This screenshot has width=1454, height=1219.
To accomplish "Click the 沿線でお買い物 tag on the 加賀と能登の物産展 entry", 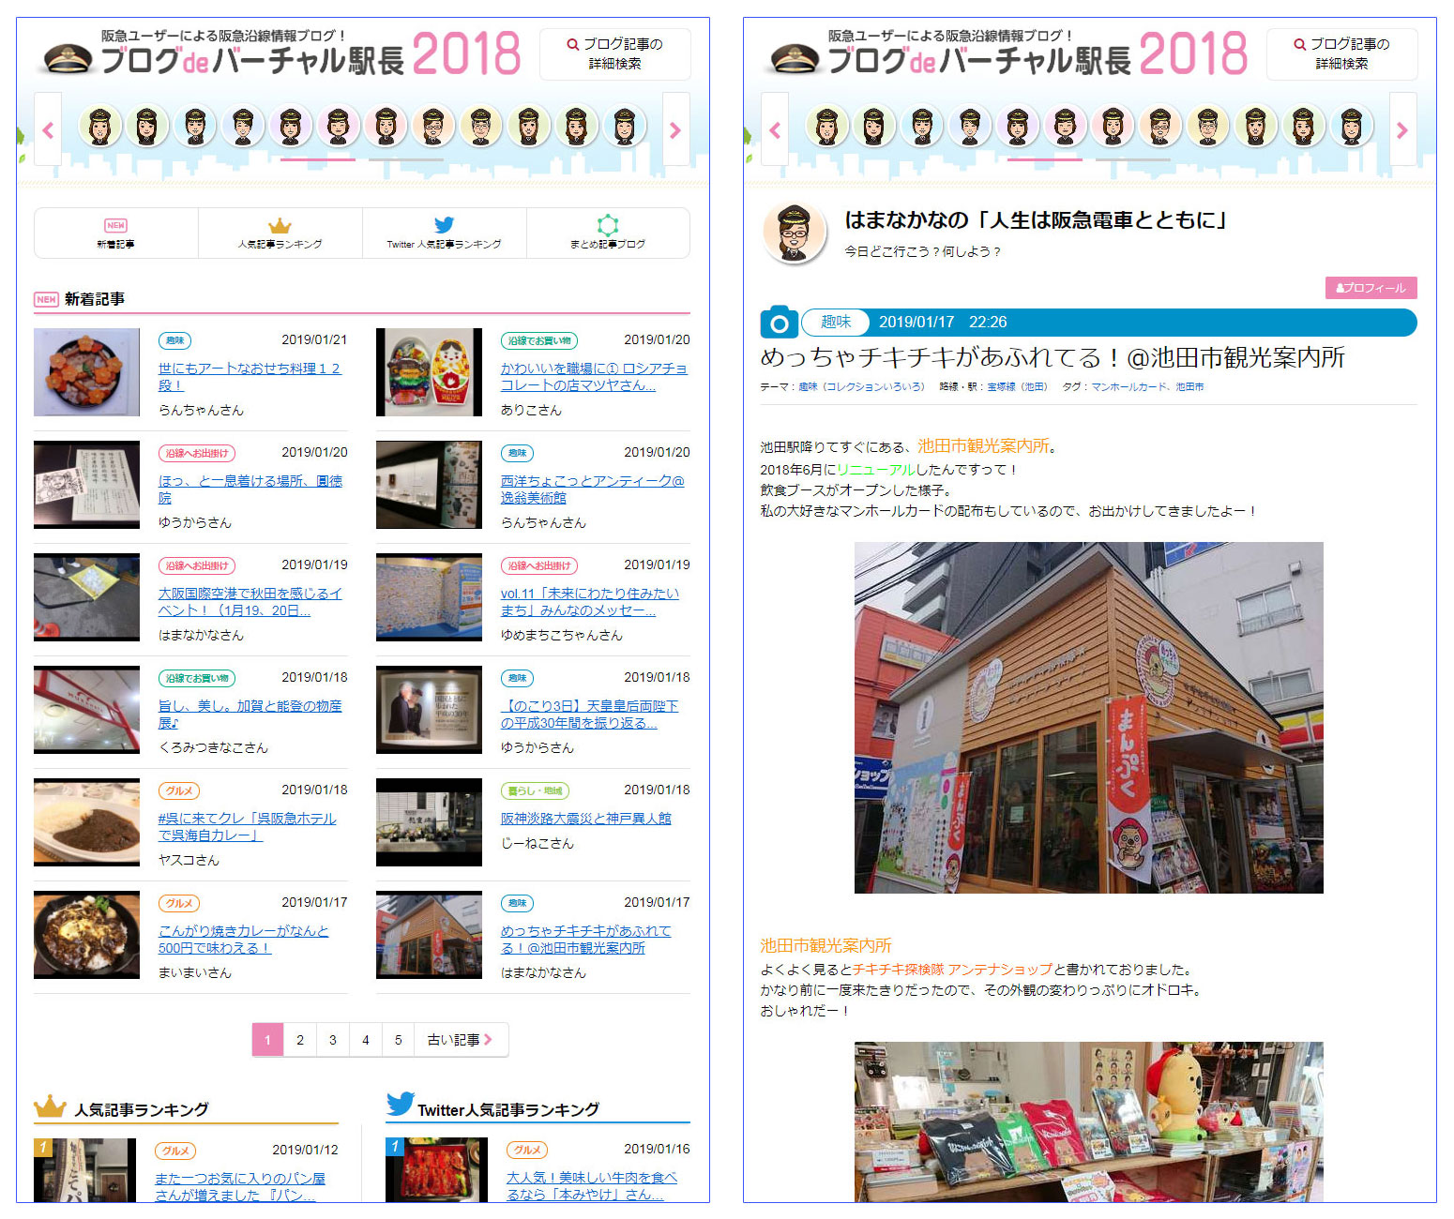I will pyautogui.click(x=197, y=678).
